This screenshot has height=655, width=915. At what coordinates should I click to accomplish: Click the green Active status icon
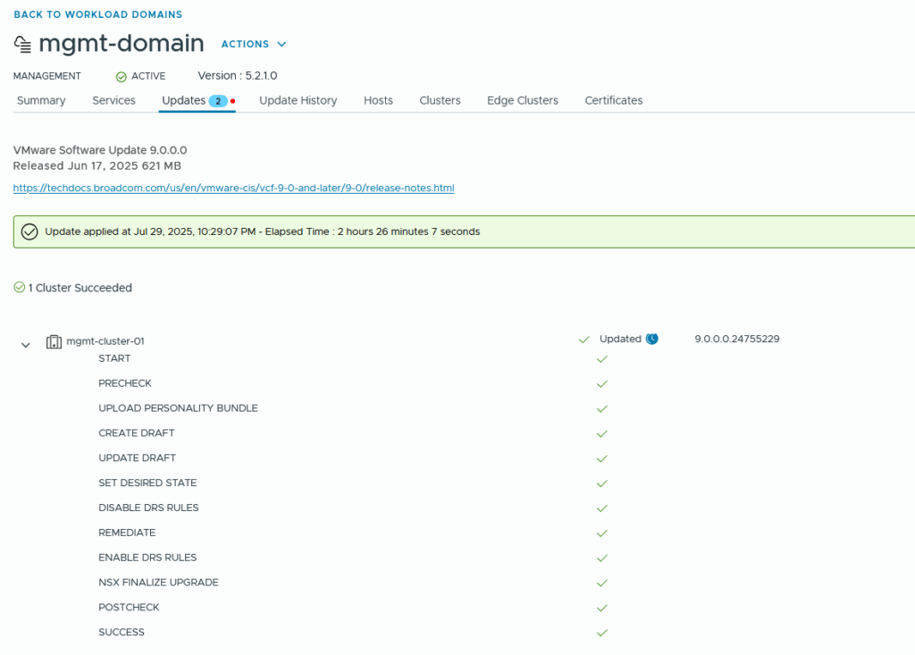coord(121,77)
